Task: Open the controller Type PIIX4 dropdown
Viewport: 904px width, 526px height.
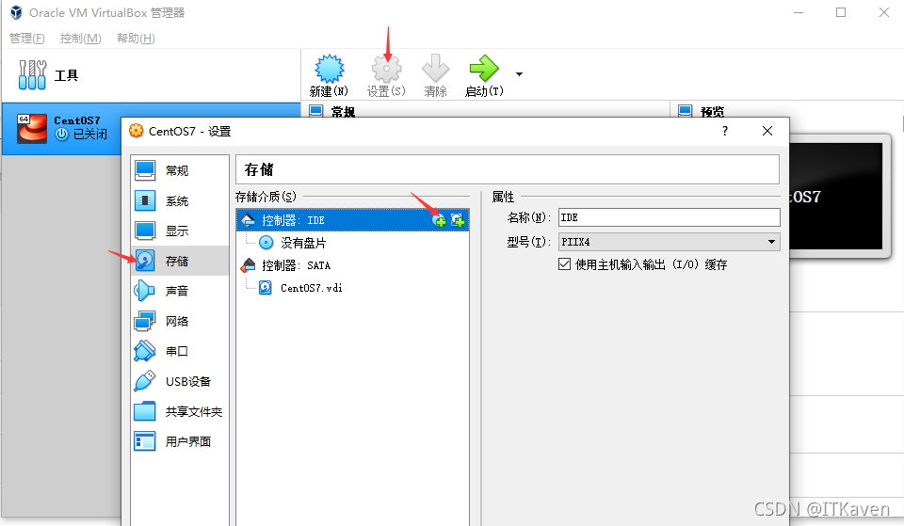Action: point(669,242)
